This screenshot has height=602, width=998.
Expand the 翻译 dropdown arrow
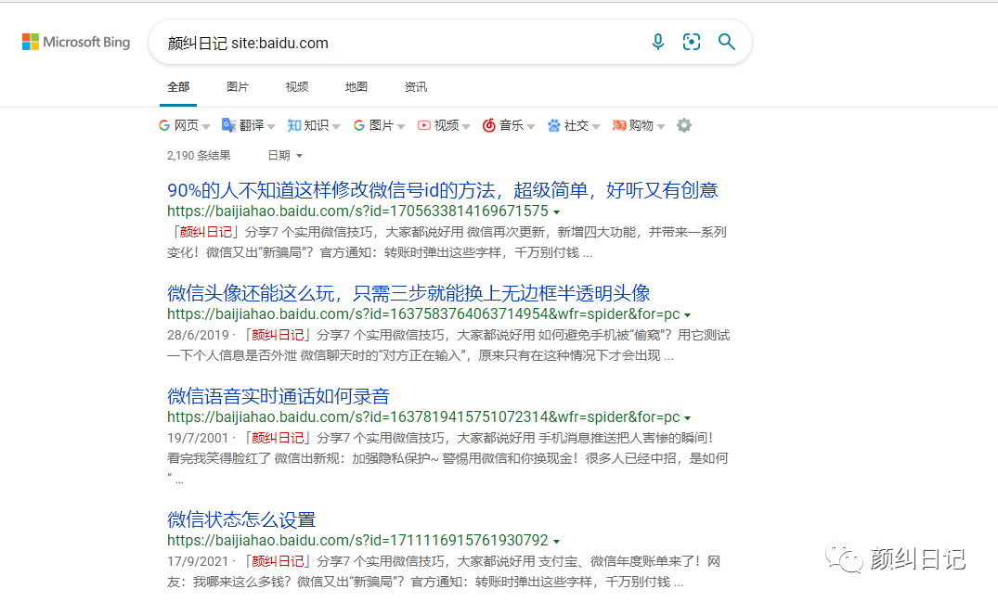pyautogui.click(x=271, y=126)
